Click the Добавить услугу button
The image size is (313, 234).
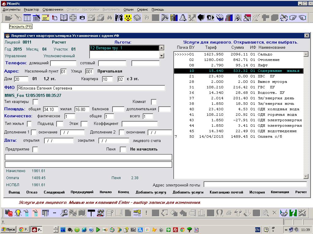151,192
